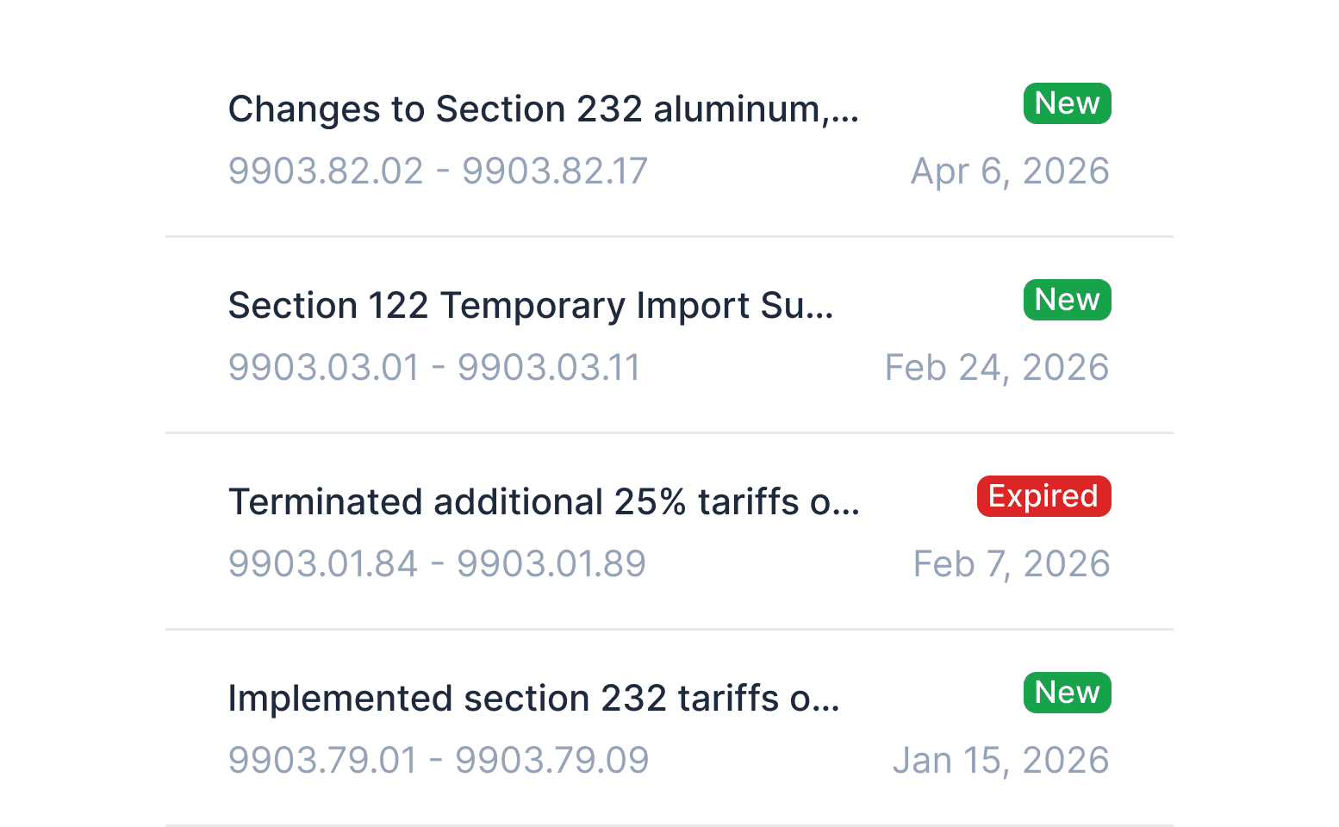This screenshot has width=1339, height=827.
Task: Click the red Expired badge on the 25% tariffs entry
Action: [x=1043, y=496]
